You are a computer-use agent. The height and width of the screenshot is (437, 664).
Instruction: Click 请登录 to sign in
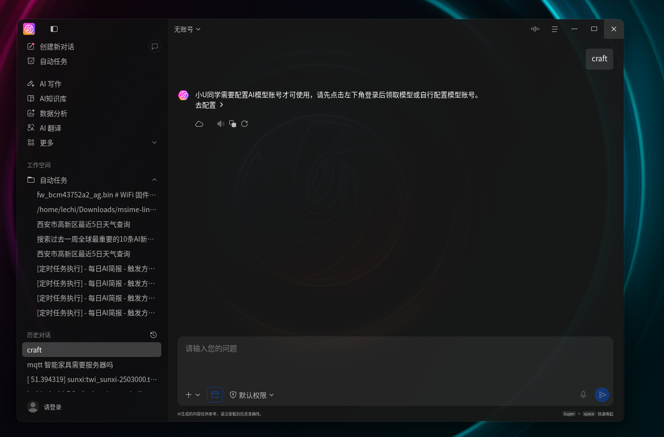[x=53, y=407]
